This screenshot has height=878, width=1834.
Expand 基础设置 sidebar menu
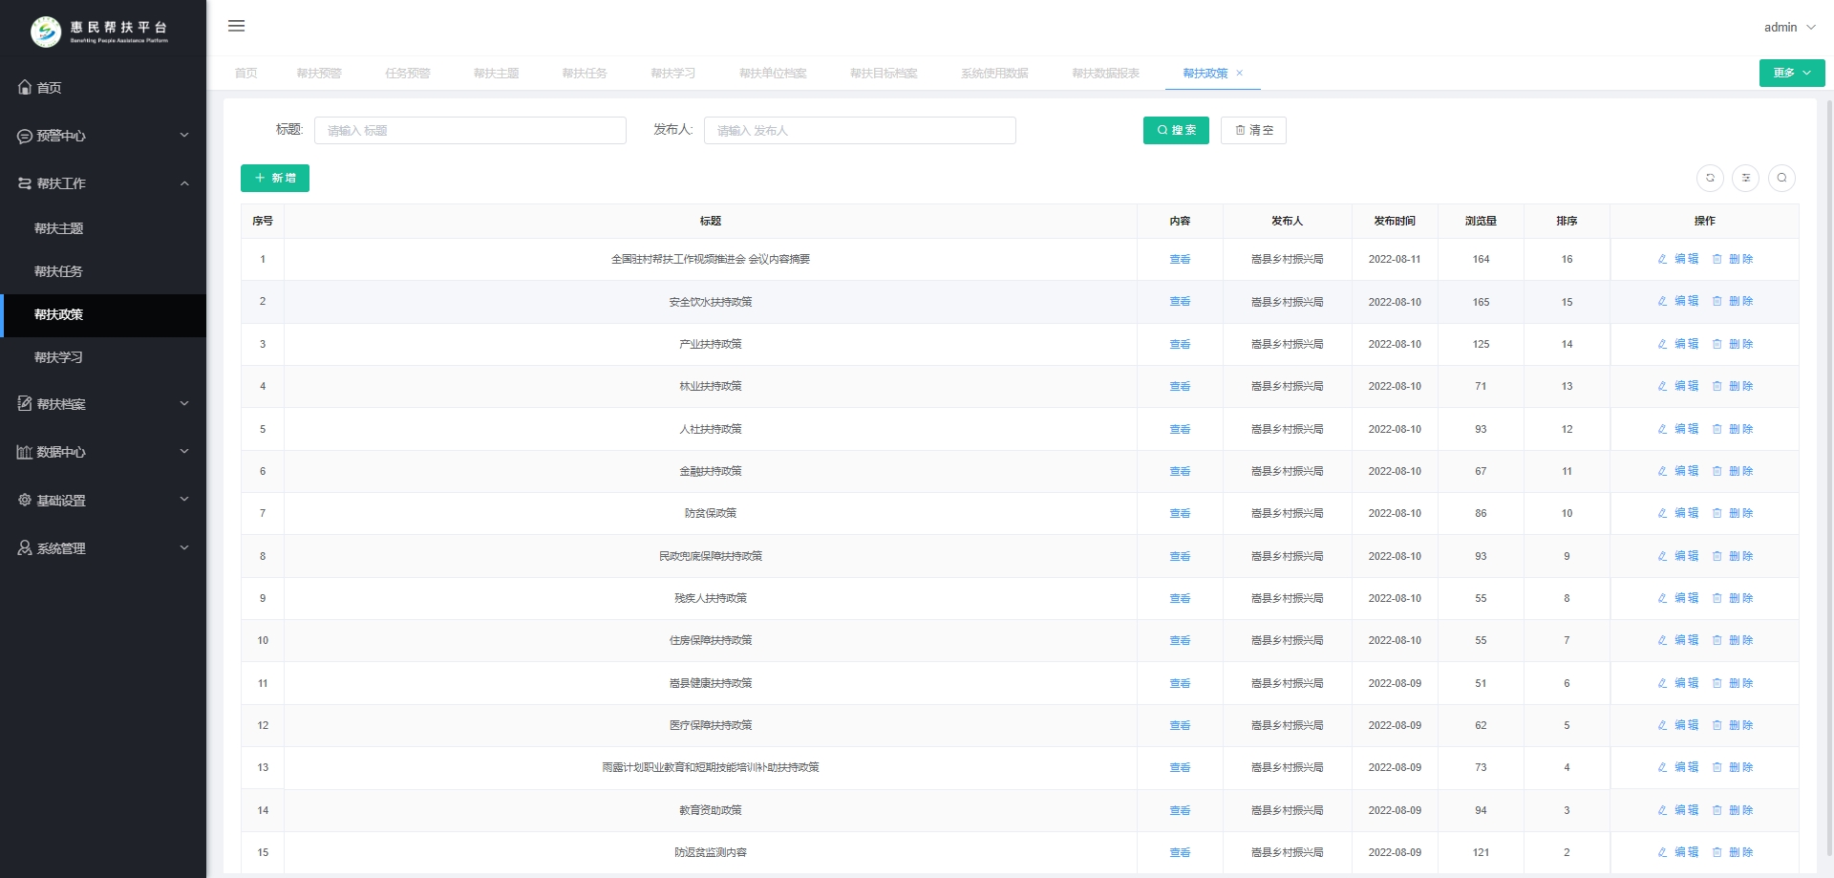pos(103,500)
